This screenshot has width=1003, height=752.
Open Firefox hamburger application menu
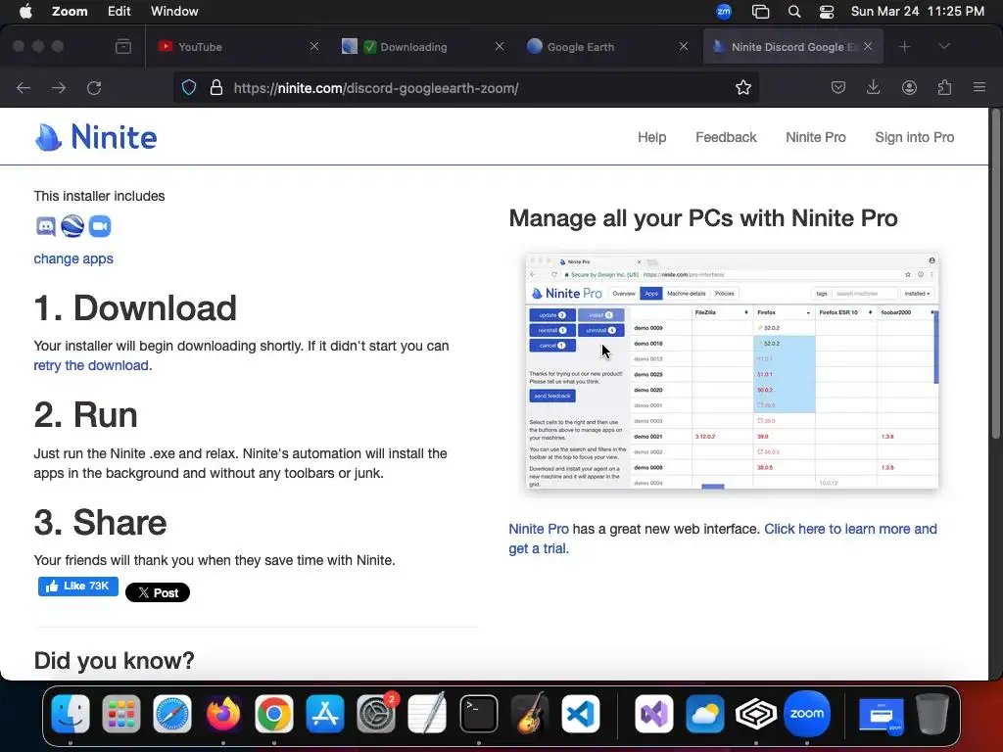click(979, 87)
